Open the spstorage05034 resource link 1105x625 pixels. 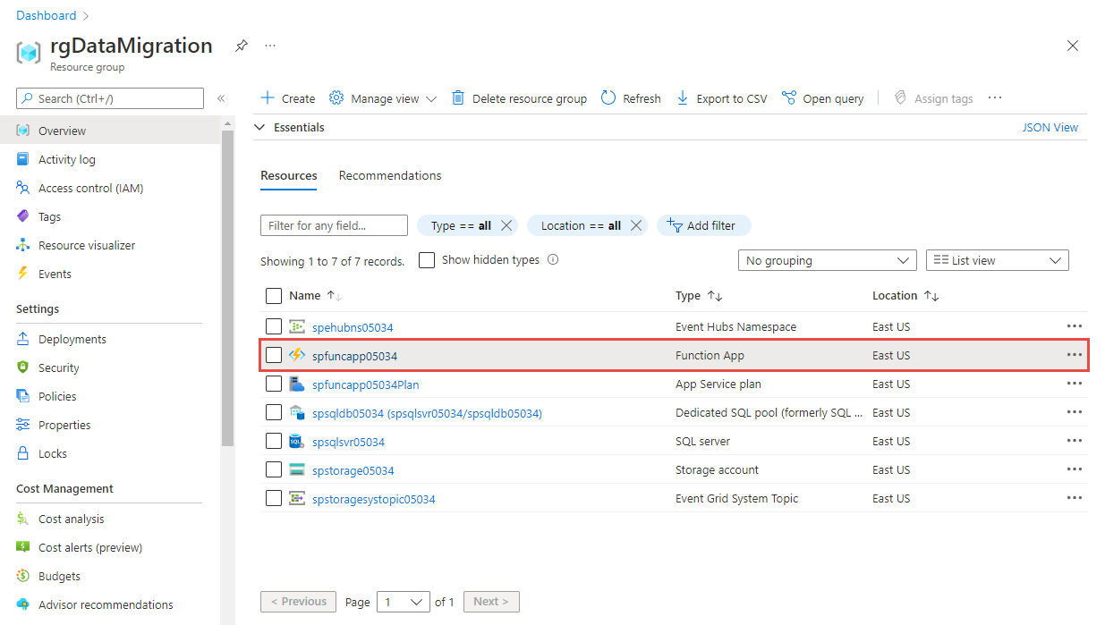click(x=353, y=470)
